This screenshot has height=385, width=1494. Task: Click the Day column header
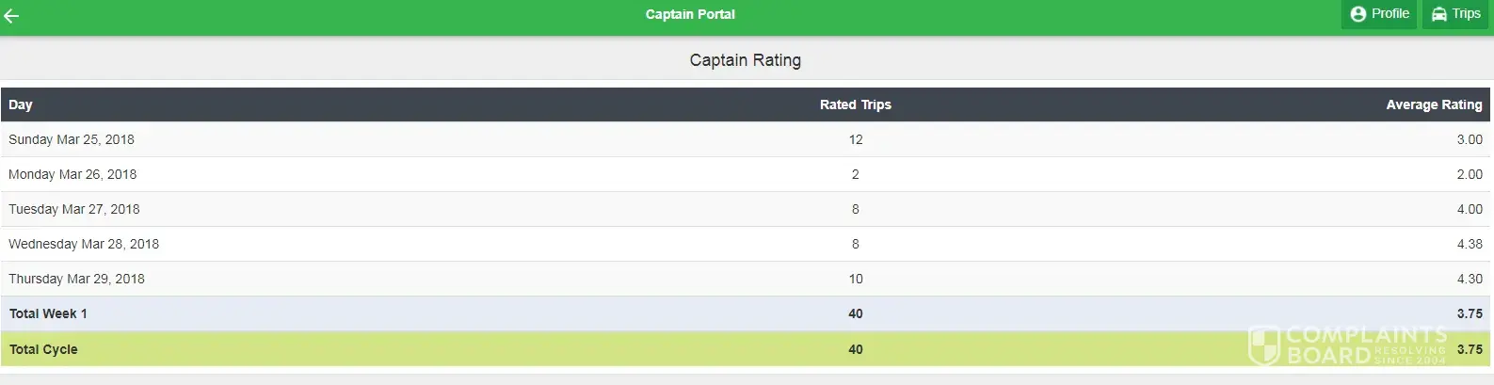21,104
